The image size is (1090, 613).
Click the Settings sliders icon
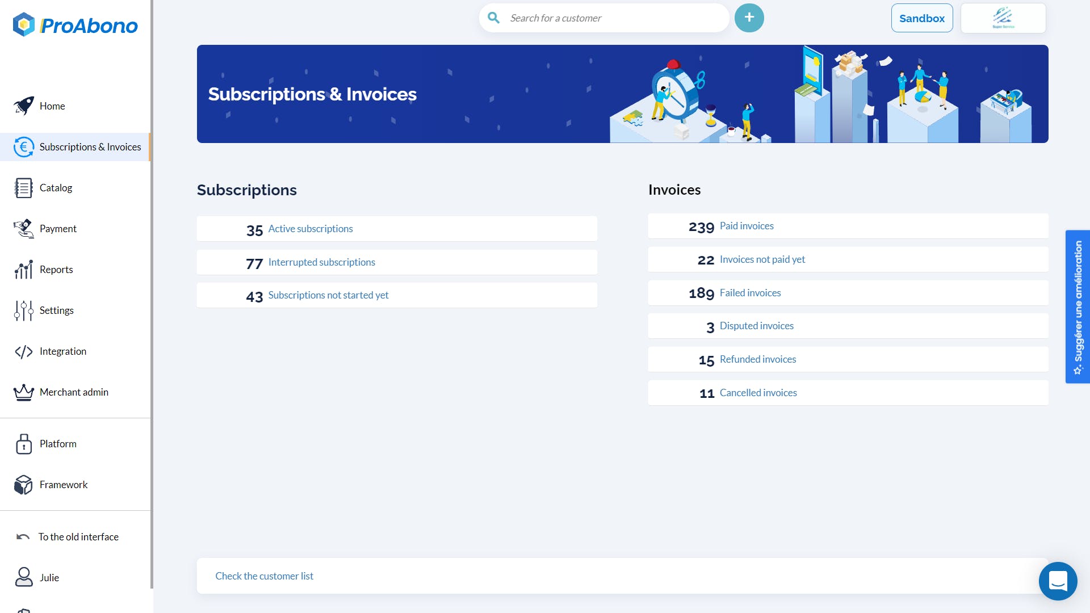(24, 310)
